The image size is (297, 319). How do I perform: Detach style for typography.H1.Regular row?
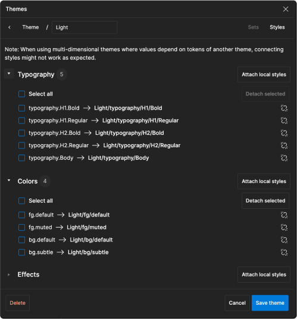(284, 120)
